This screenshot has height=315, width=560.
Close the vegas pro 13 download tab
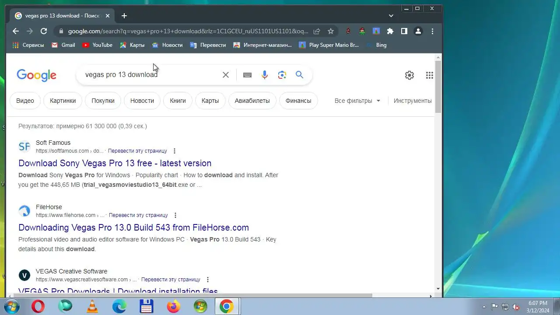[107, 16]
